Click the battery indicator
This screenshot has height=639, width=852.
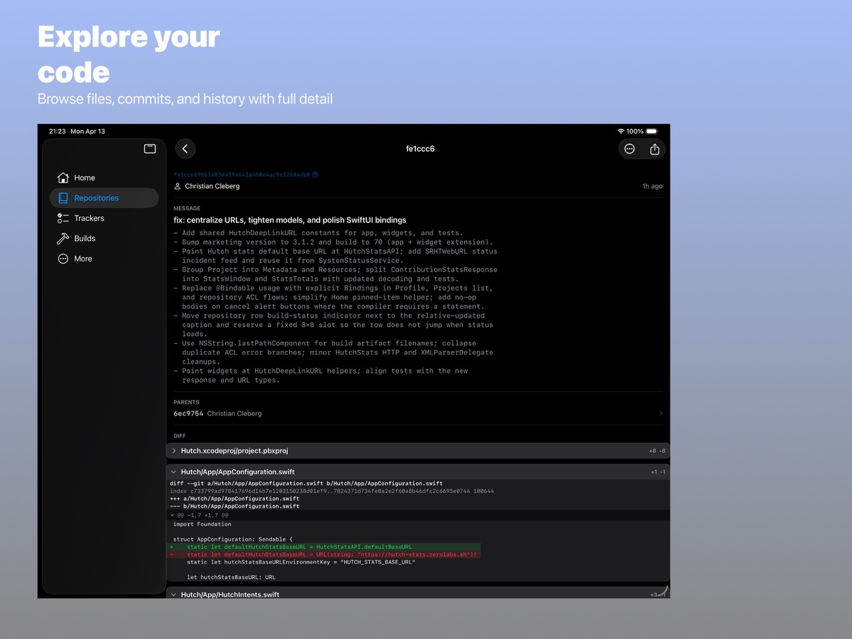652,131
